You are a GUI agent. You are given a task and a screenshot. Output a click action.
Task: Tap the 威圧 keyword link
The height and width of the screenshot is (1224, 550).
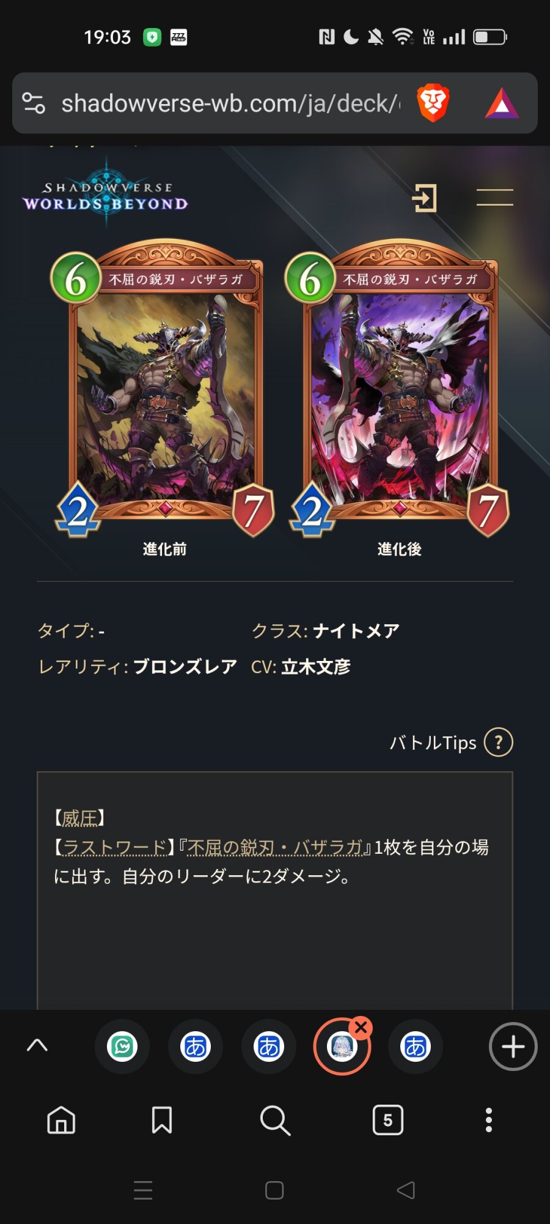pos(80,818)
